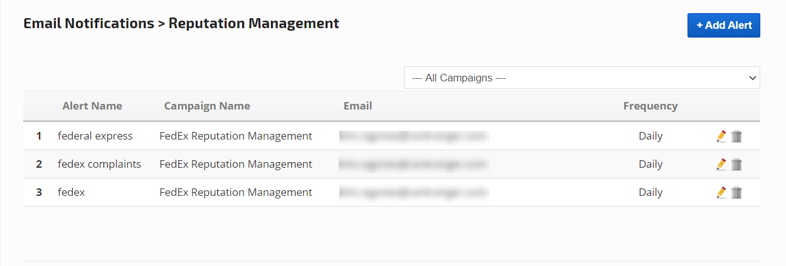The image size is (786, 266).
Task: Click the Email column header
Action: pos(358,106)
